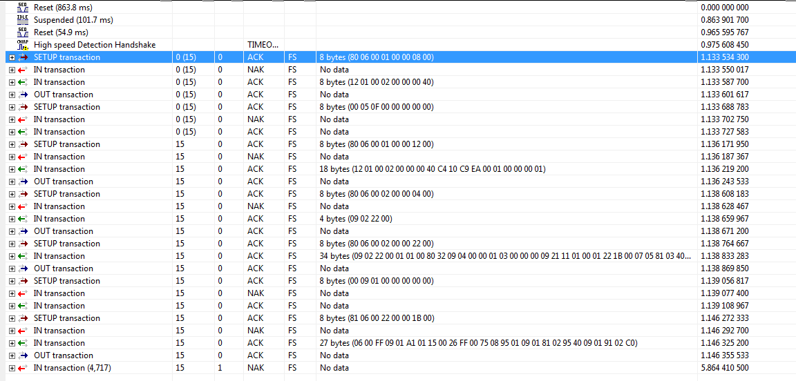Expand the SETUP transaction at 1.138 764 667
This screenshot has width=796, height=381.
(x=12, y=244)
